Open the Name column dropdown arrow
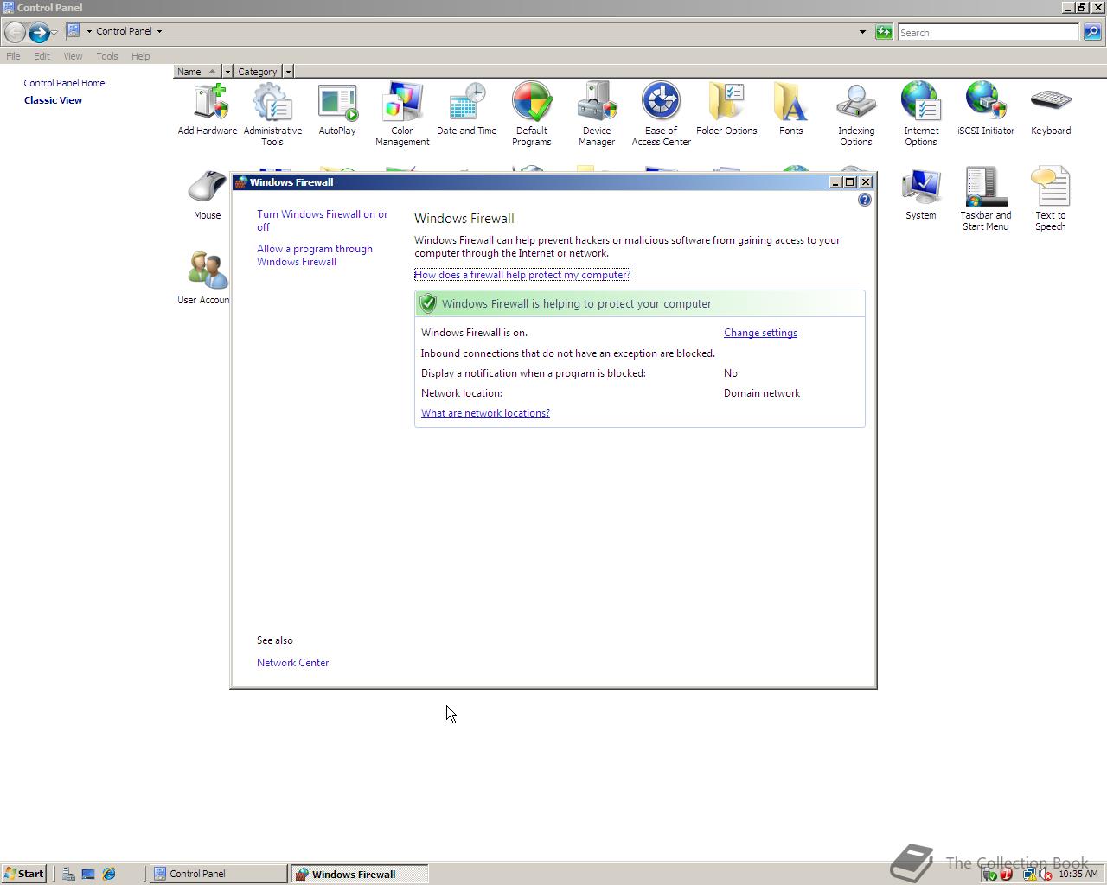The image size is (1107, 885). [x=227, y=72]
